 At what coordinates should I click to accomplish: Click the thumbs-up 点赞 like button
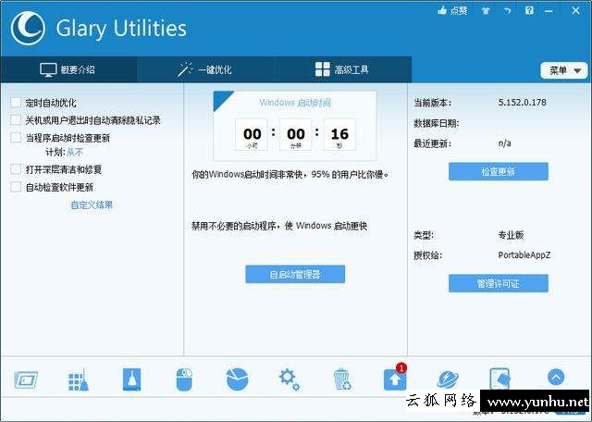pyautogui.click(x=452, y=10)
